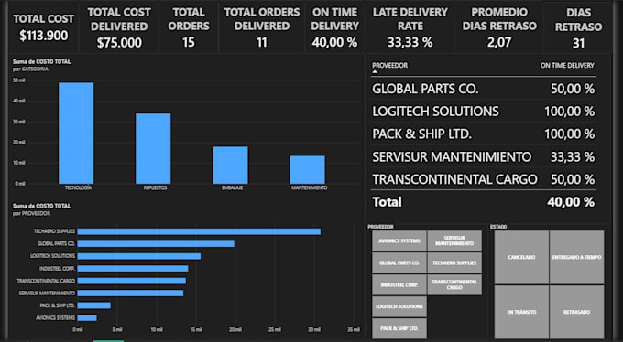Select AVIONICS SYSTEMS horizontal bar
Image resolution: width=623 pixels, height=342 pixels.
coord(87,318)
